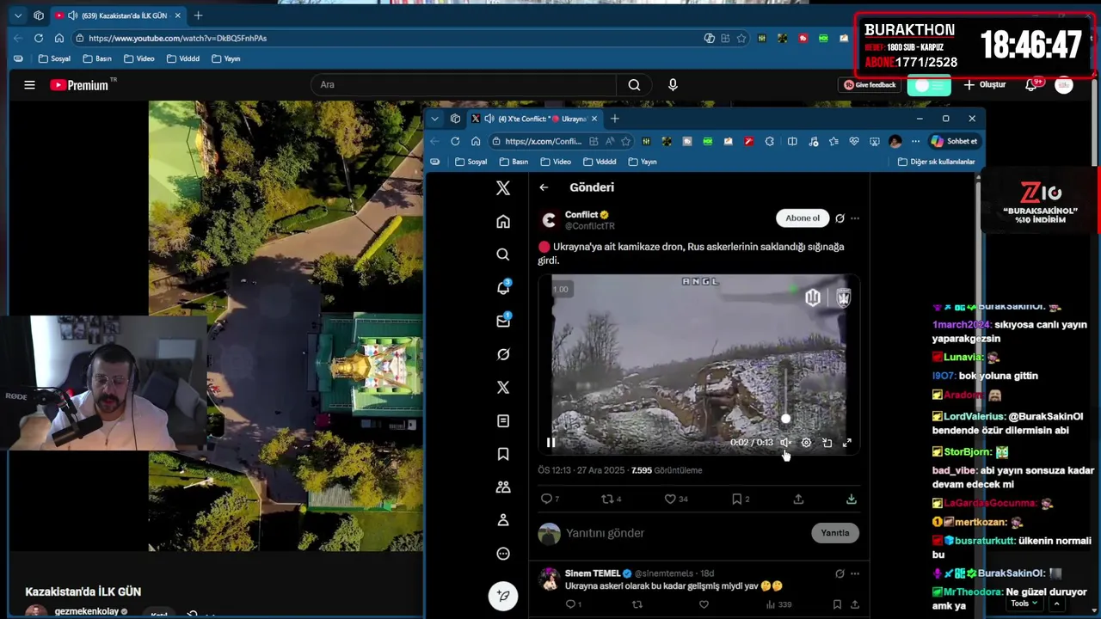Image resolution: width=1101 pixels, height=619 pixels.
Task: Open Diğer sık kullanılanlar bookmarks folder
Action: [936, 162]
